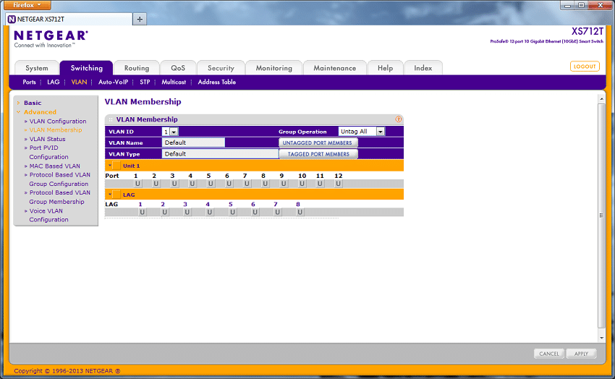The width and height of the screenshot is (615, 379).
Task: Click UNTAGGED PORT MEMBERS button
Action: pyautogui.click(x=318, y=142)
